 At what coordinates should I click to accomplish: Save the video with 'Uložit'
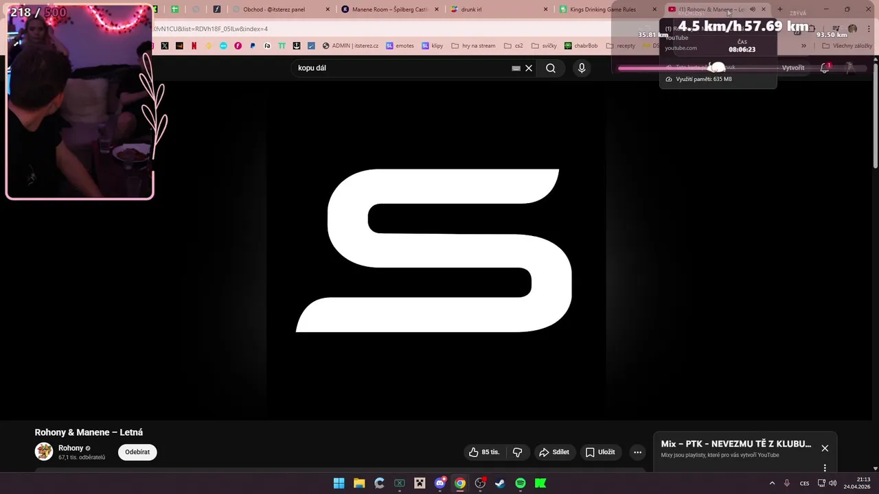[601, 452]
